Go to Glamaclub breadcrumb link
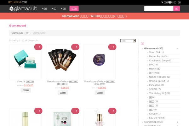 [17, 33]
